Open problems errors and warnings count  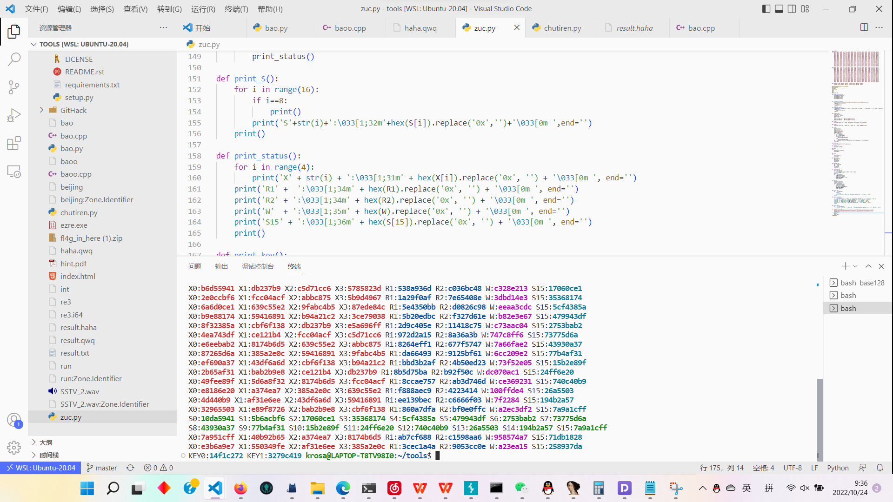[x=158, y=468]
